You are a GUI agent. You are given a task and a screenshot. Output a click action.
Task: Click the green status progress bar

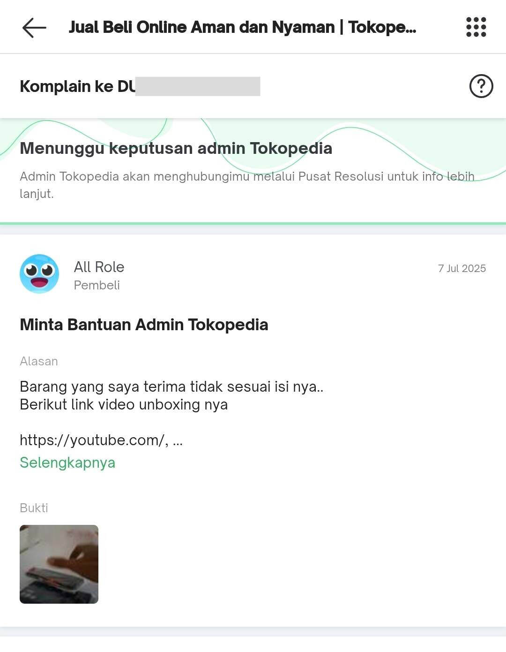pyautogui.click(x=253, y=224)
